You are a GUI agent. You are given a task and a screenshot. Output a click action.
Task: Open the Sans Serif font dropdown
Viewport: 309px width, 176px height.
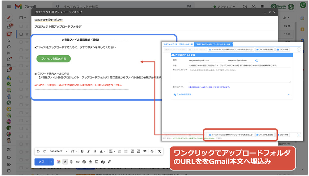tap(57, 151)
